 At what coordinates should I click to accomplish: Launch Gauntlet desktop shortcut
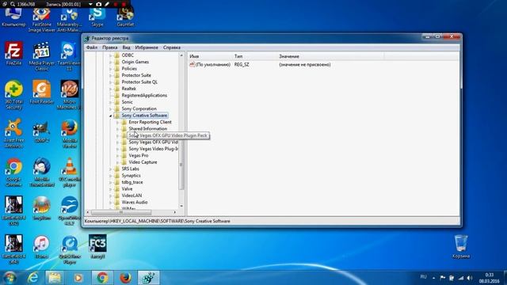point(125,16)
